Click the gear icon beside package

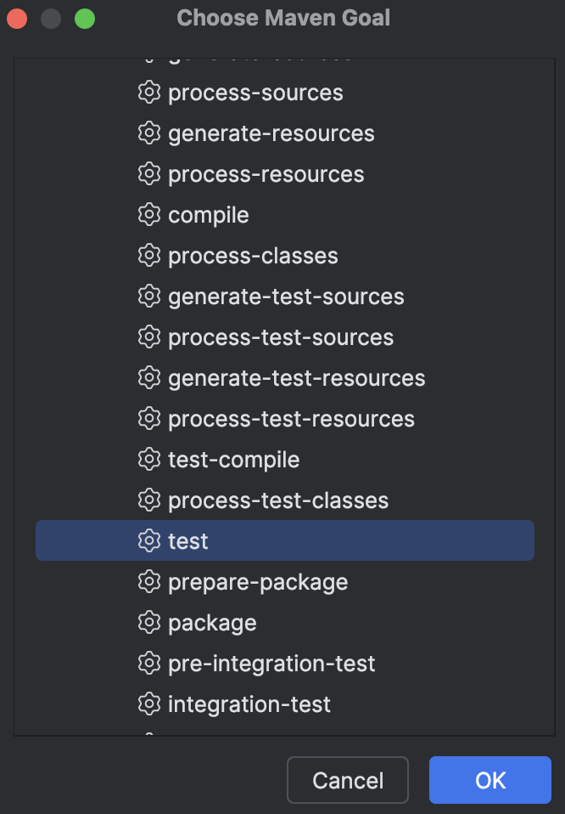tap(149, 622)
